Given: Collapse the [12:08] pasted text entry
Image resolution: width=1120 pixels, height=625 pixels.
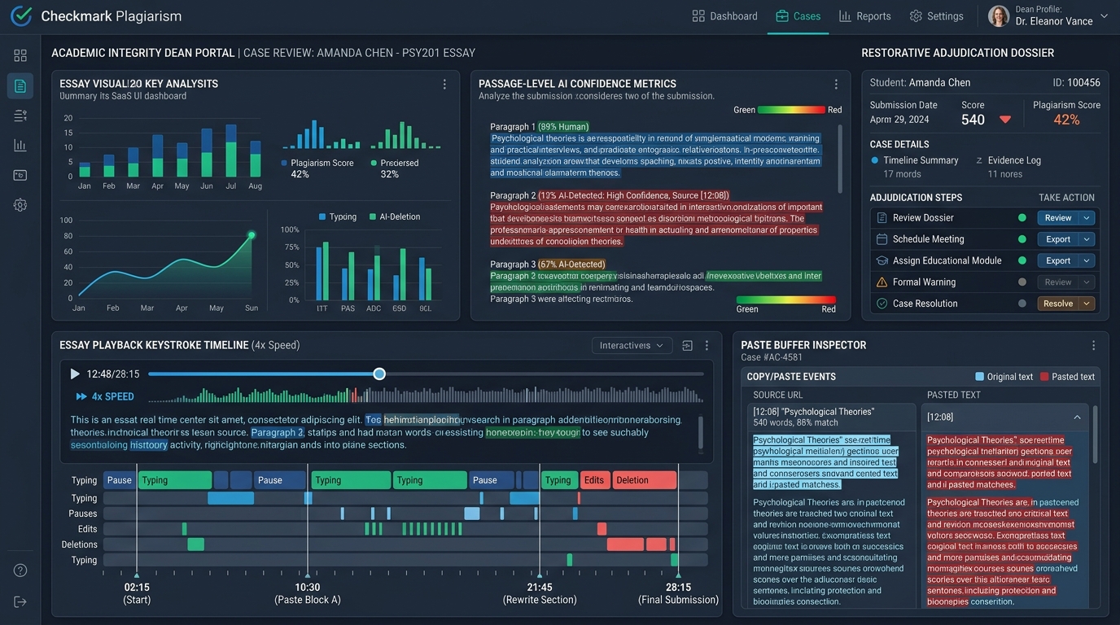Looking at the screenshot, I should point(1077,417).
